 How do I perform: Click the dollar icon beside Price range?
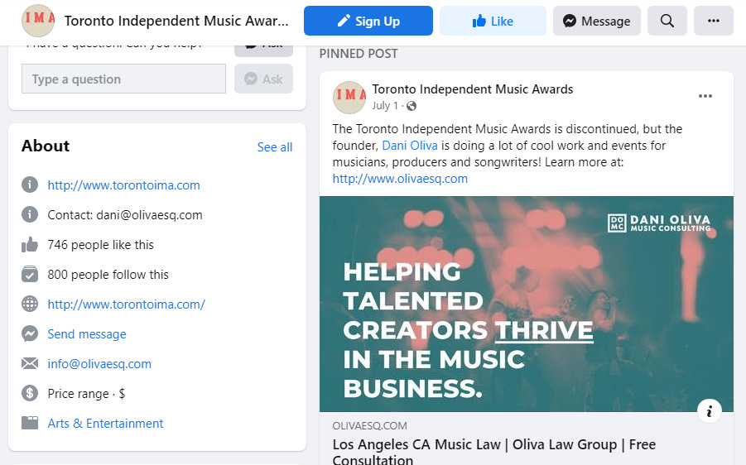(30, 393)
